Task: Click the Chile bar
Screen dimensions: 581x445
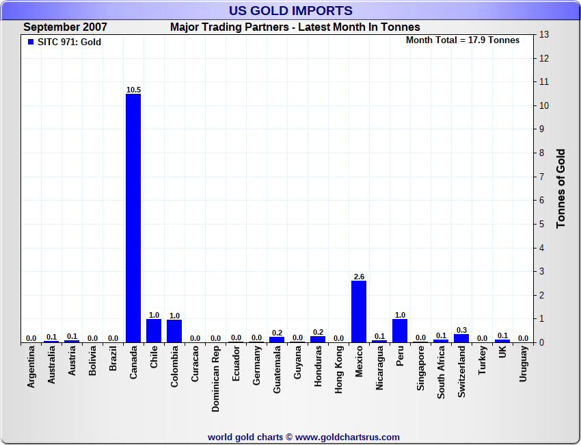Action: [154, 331]
